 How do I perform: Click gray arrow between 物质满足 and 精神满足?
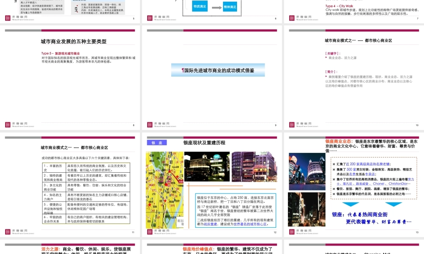click(x=217, y=8)
